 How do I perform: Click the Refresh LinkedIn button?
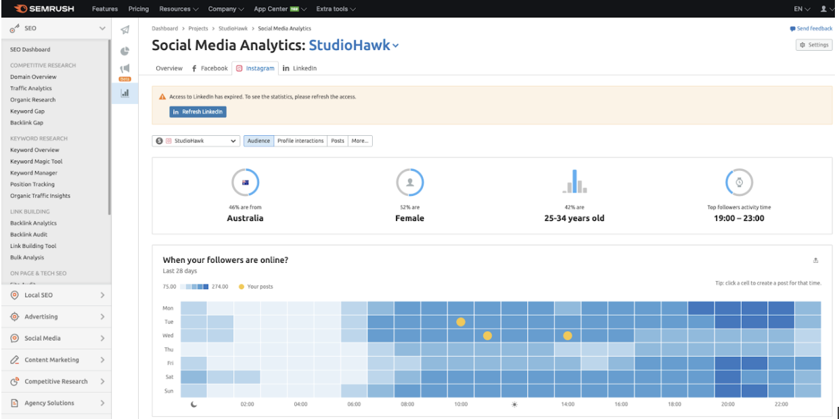pyautogui.click(x=198, y=112)
